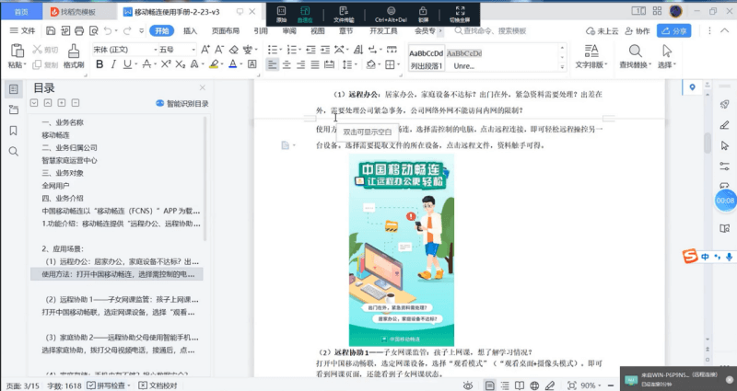Click Ctrl+Alt+Del in the remote toolbar
This screenshot has width=737, height=391.
point(391,14)
